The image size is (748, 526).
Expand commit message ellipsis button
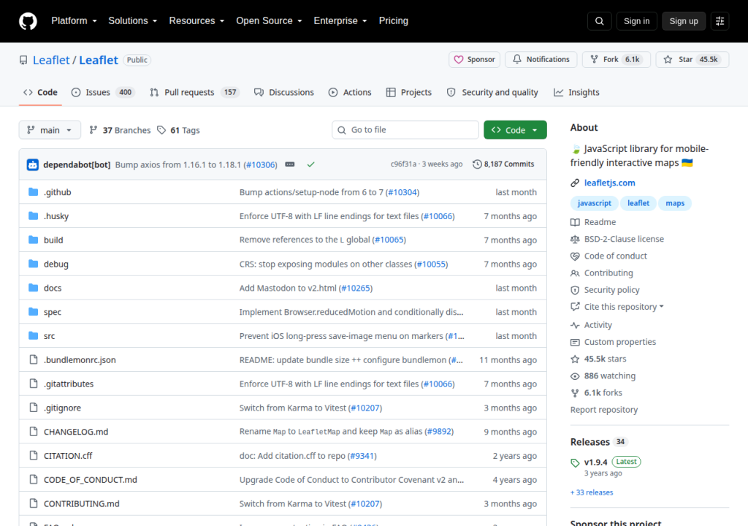[x=289, y=164]
